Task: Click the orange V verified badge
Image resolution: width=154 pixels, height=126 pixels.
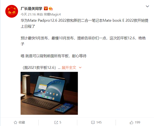Action: point(46,8)
